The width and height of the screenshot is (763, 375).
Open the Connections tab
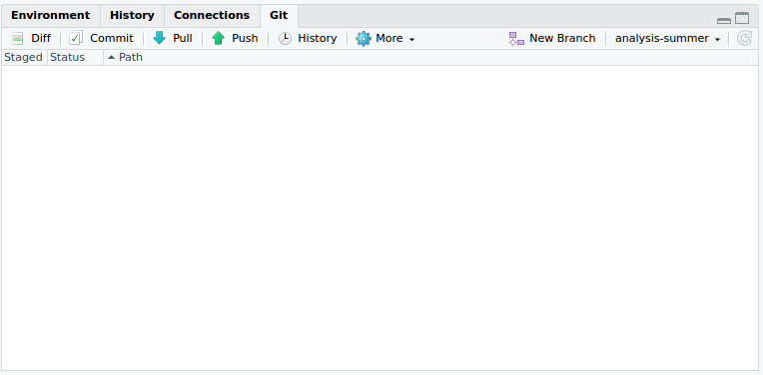(x=212, y=16)
